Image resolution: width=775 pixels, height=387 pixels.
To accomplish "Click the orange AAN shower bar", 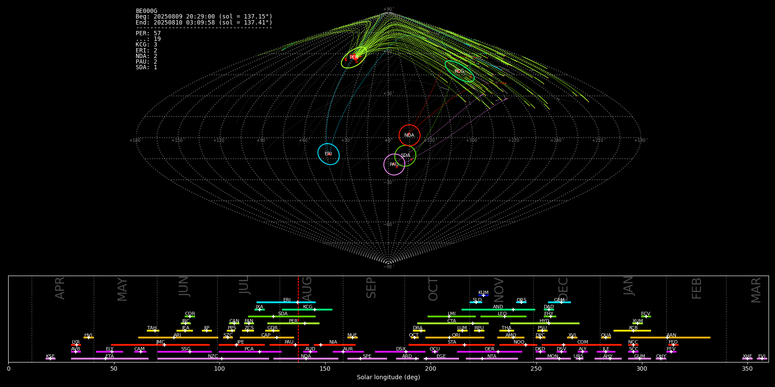I will 670,338.
